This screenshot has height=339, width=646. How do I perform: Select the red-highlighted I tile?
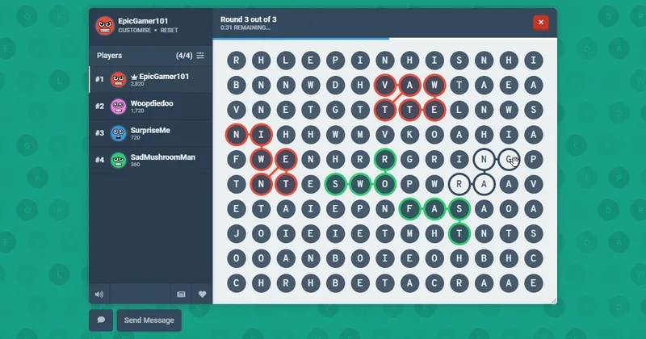coord(261,135)
